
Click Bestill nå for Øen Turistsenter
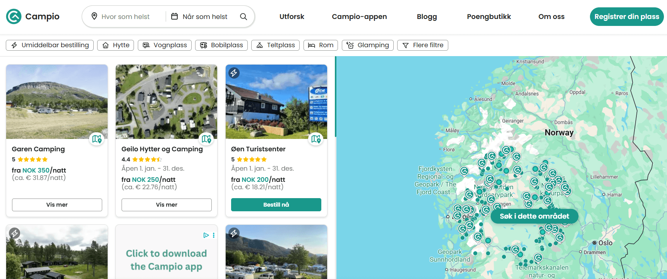(276, 205)
